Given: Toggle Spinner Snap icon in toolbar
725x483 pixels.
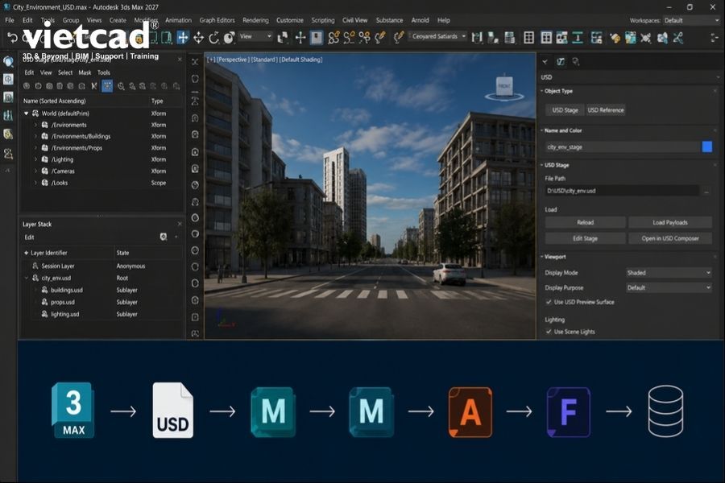Looking at the screenshot, I should (380, 38).
